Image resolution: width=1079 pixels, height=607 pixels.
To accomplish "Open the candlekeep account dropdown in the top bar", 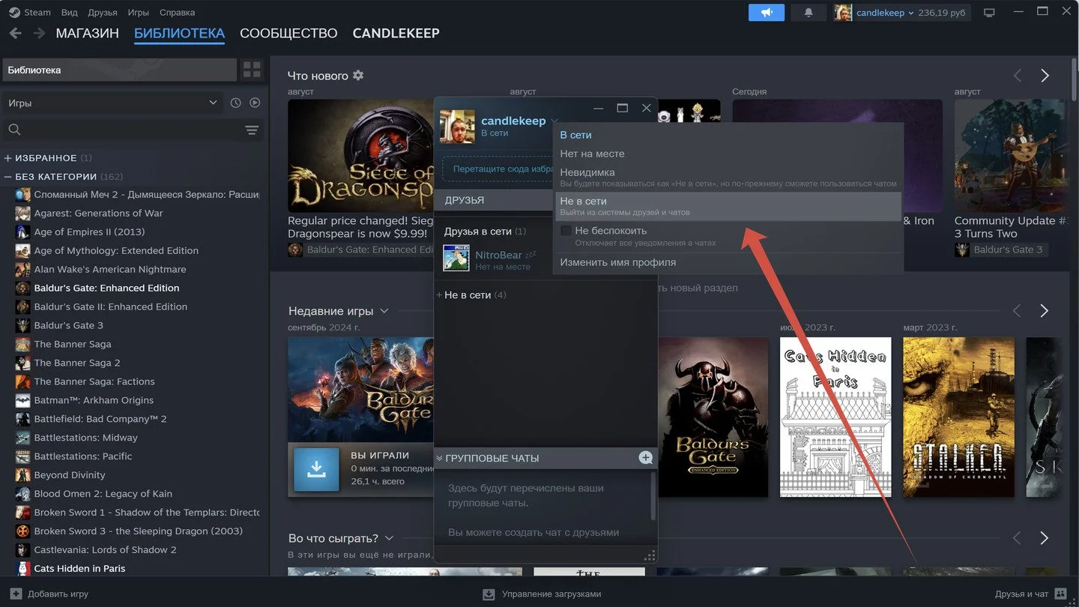I will coord(884,13).
